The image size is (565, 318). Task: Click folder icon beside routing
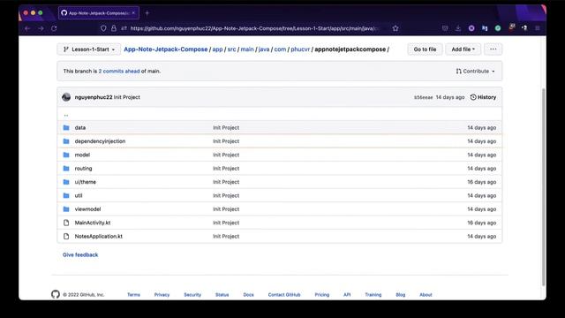(x=66, y=169)
